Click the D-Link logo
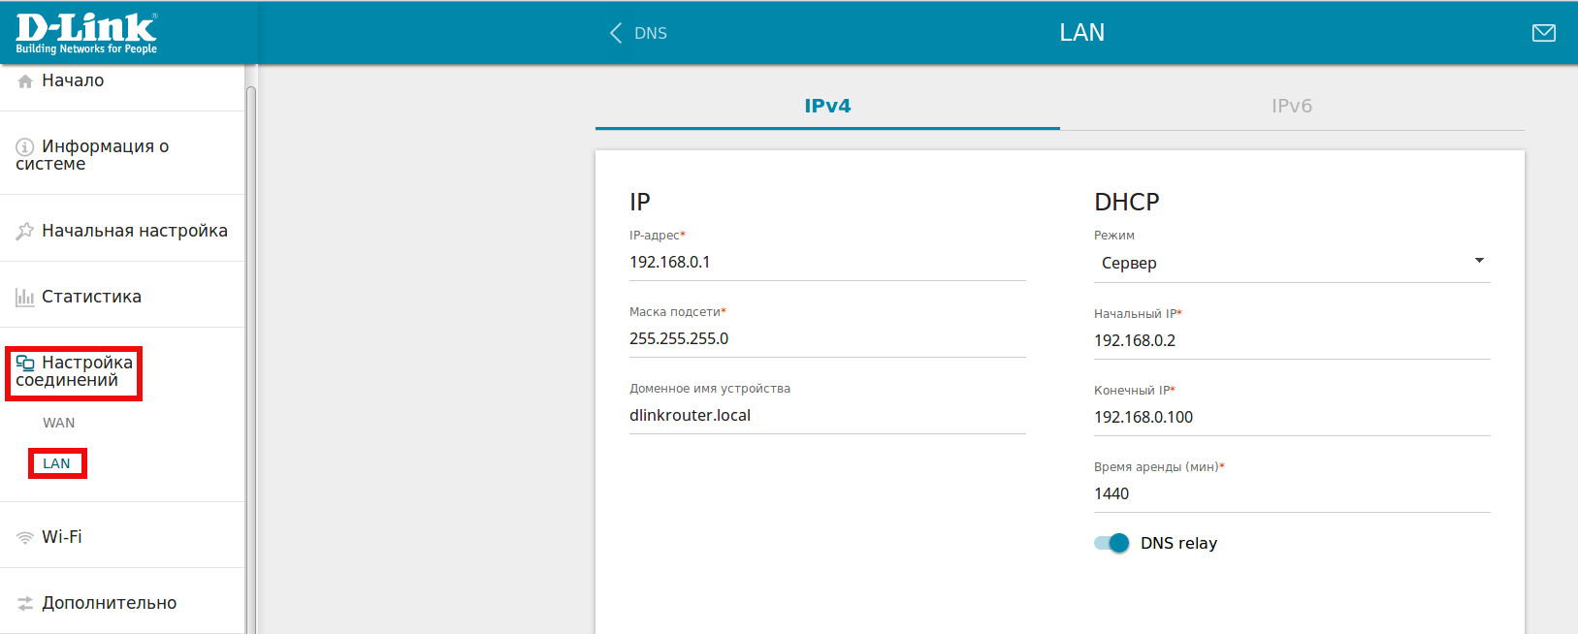 pyautogui.click(x=86, y=33)
